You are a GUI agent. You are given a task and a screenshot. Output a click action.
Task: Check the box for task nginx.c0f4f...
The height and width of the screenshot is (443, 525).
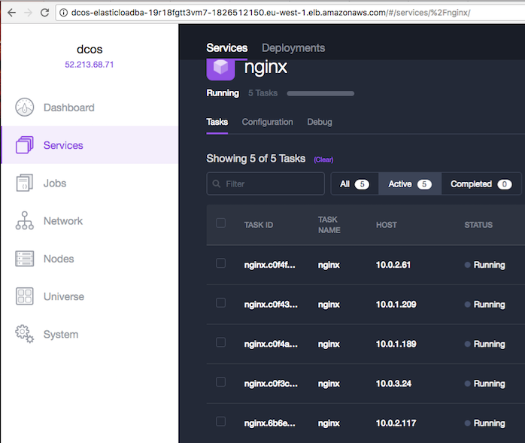[220, 263]
